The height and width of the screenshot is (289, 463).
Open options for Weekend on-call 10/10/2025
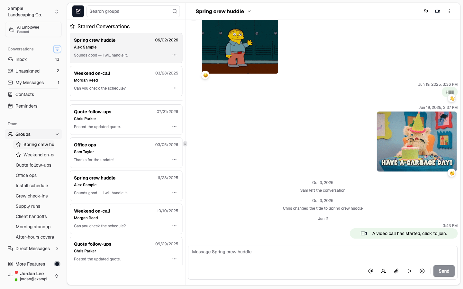[x=174, y=226]
